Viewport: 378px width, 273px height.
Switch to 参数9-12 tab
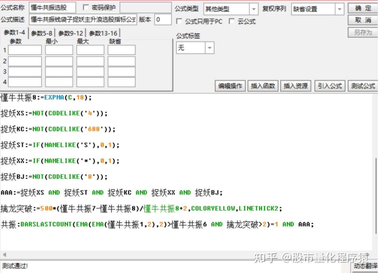point(70,33)
